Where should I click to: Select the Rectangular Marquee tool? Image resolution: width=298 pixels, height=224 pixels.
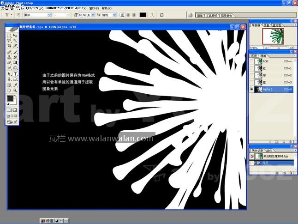coord(9,35)
